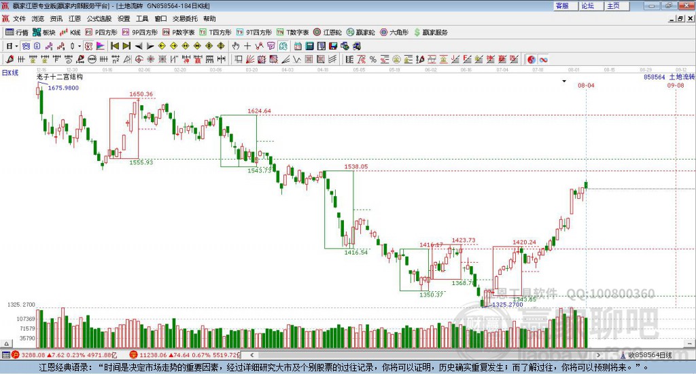Click the 1675.9800 high price label
Screen dimensions: 696x374
(63, 88)
